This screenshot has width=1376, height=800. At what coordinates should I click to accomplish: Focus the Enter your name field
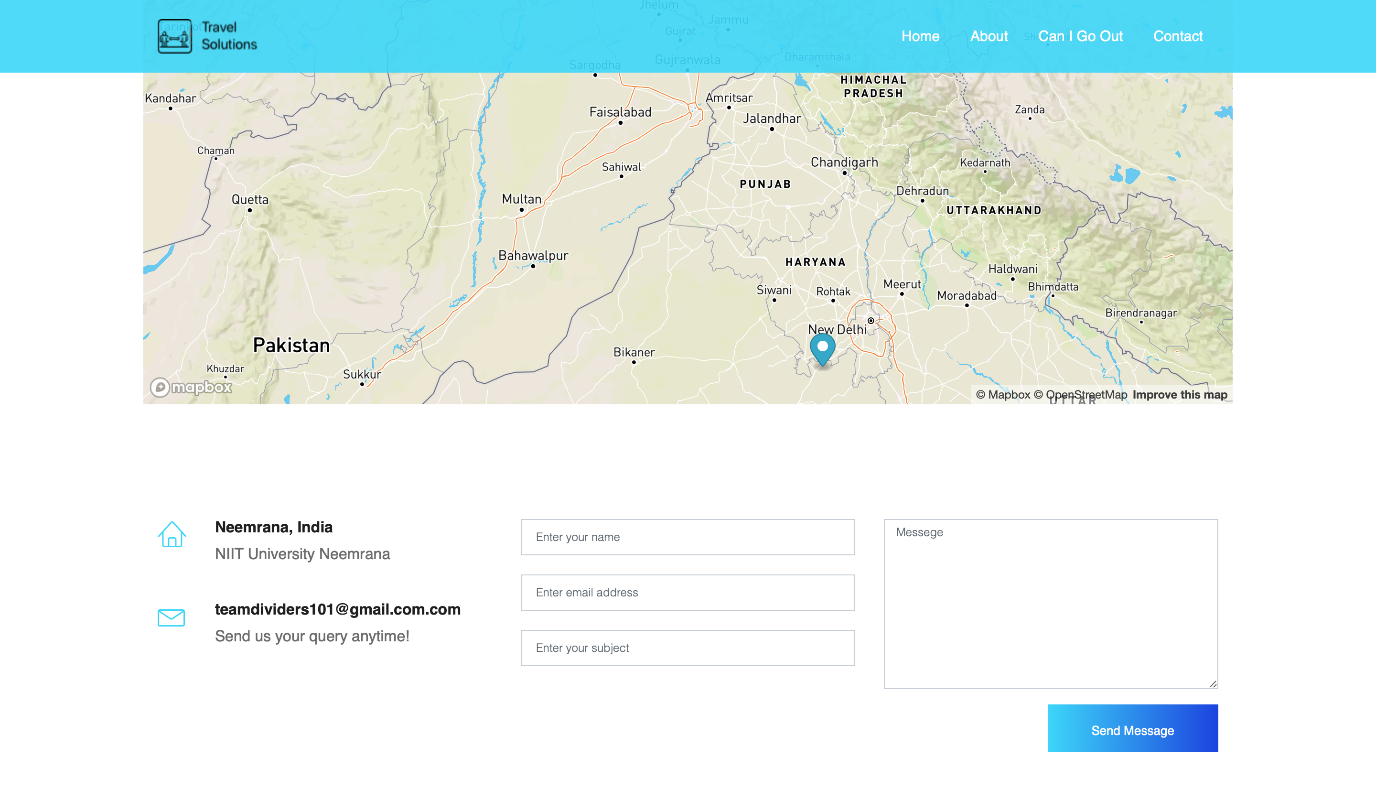pyautogui.click(x=688, y=537)
